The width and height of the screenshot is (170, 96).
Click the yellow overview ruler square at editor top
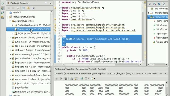tap(145, 2)
